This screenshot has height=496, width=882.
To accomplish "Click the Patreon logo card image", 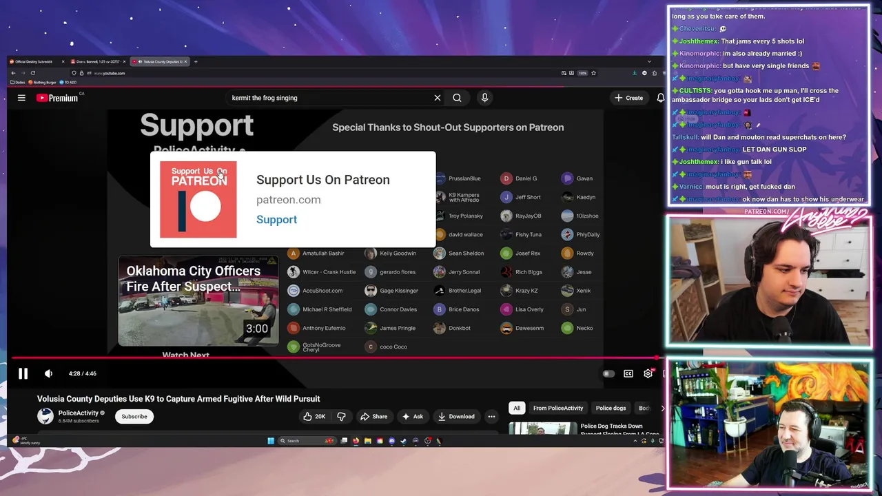I will [198, 200].
